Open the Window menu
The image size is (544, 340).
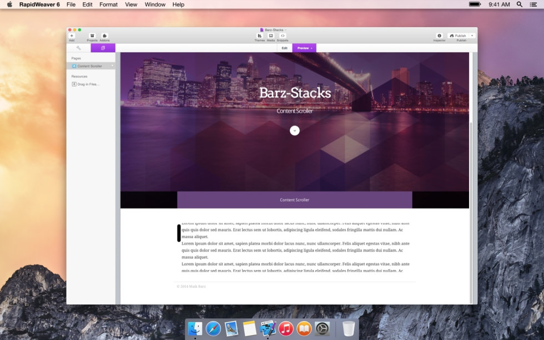coord(155,4)
